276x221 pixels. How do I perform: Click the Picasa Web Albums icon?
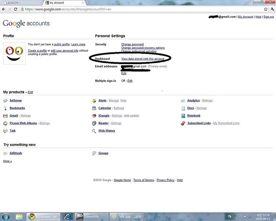(5, 123)
